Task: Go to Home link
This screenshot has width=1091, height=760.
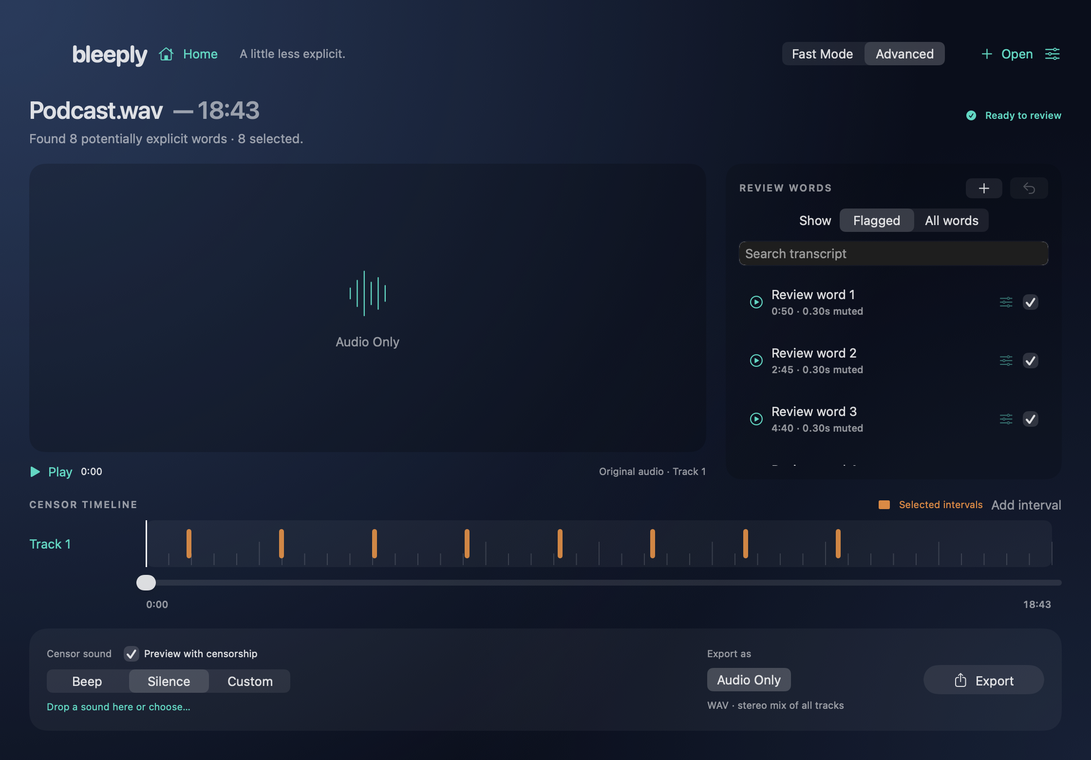Action: 200,54
